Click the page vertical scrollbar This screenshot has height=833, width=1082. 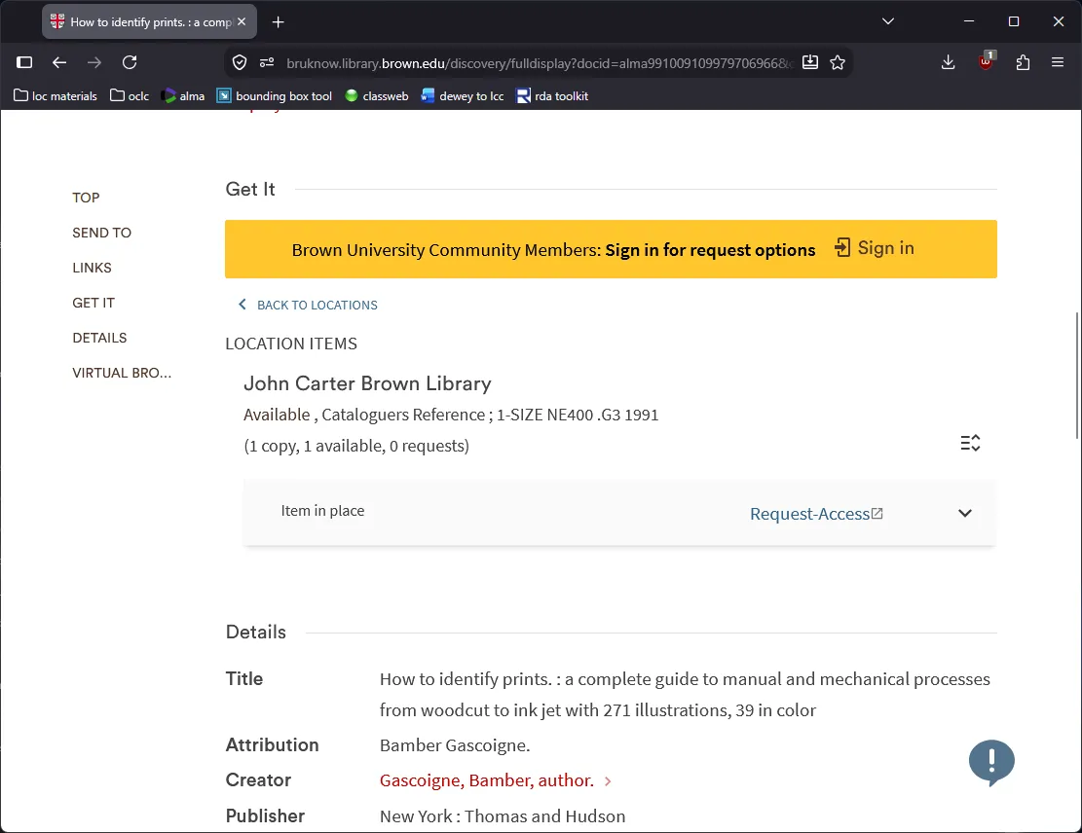(x=1077, y=375)
